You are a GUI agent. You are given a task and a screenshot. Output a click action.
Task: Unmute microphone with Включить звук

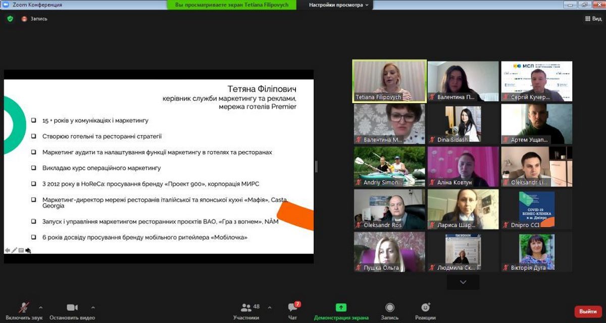[x=24, y=310]
